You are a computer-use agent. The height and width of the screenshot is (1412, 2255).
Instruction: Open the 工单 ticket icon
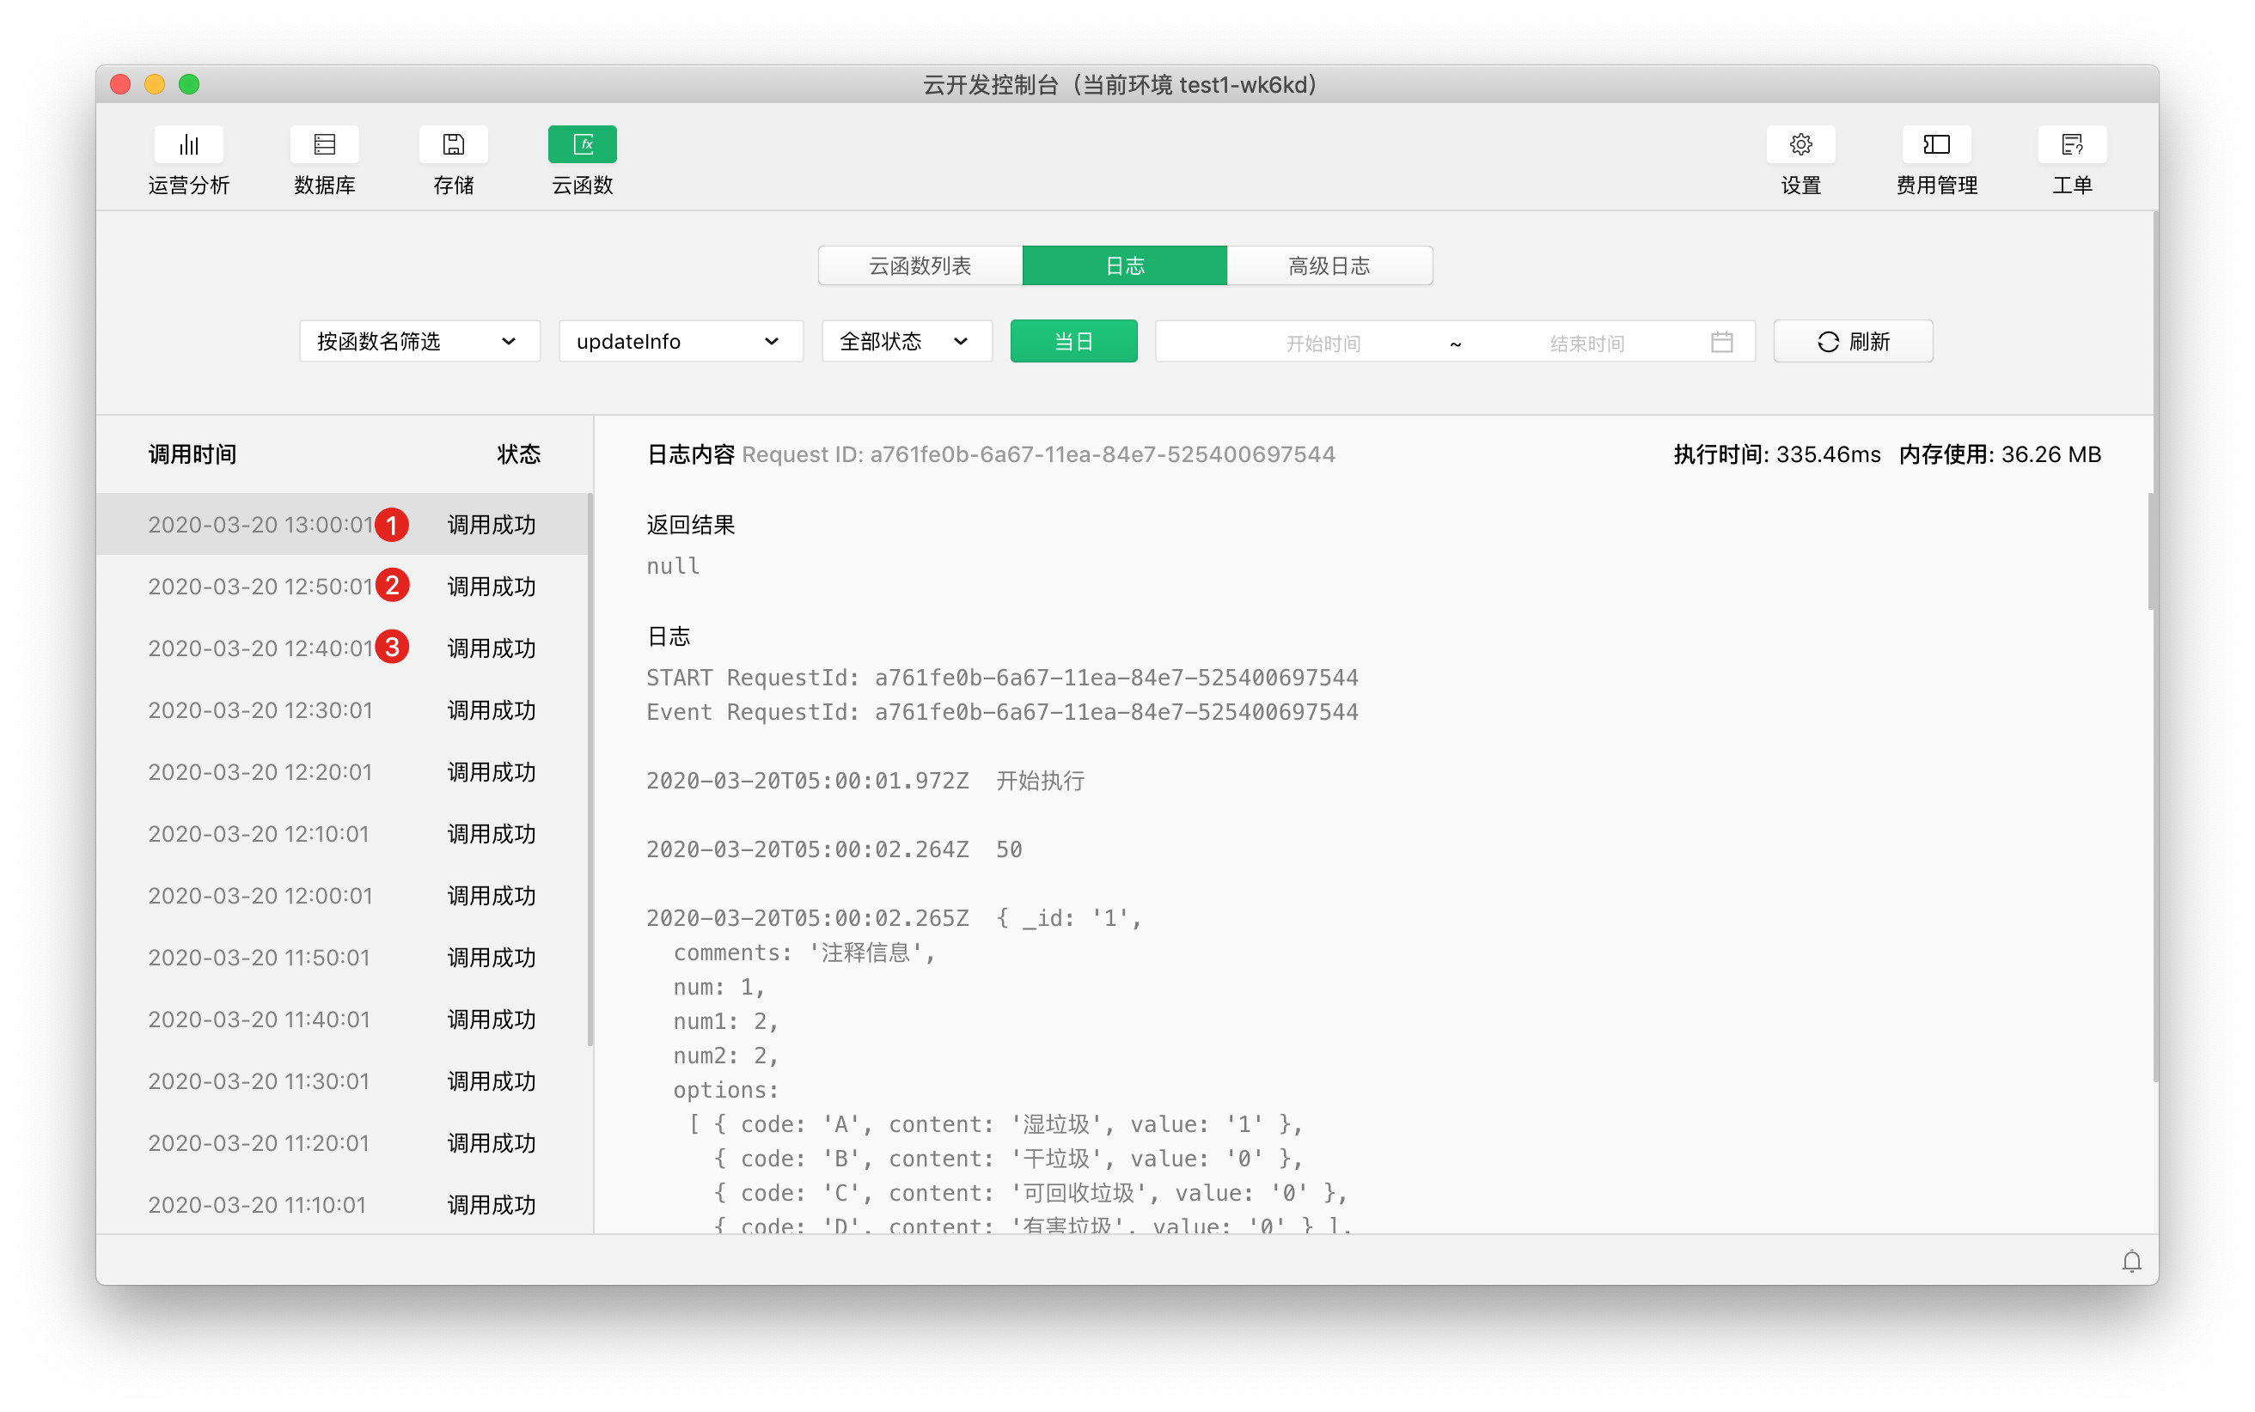point(2071,145)
